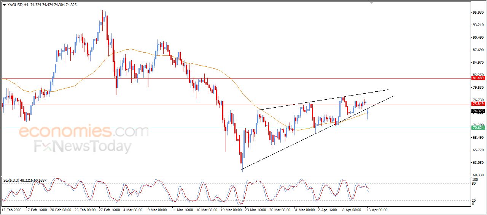This screenshot has height=215, width=487.
Task: Click the 84.970 price scale label
Action: [x=478, y=63]
